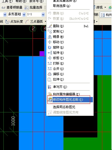Screen dimensions: 112x150
Task: Click the axis bubble labeled 2
Action: (x=33, y=29)
